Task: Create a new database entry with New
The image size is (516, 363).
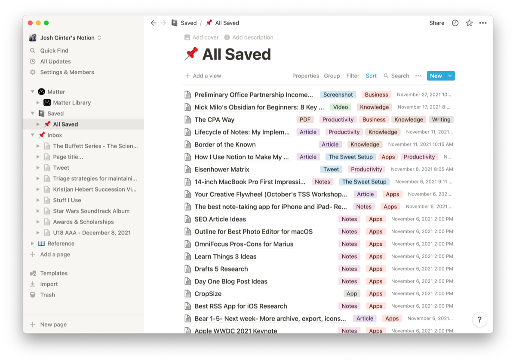Action: 436,76
